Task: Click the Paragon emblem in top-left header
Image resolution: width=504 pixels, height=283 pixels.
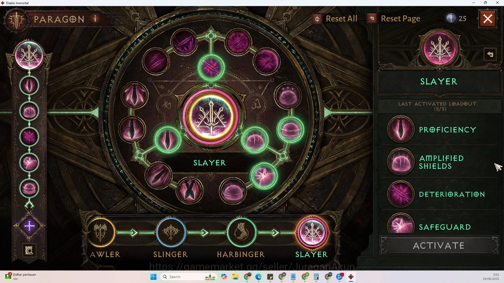Action: [17, 20]
